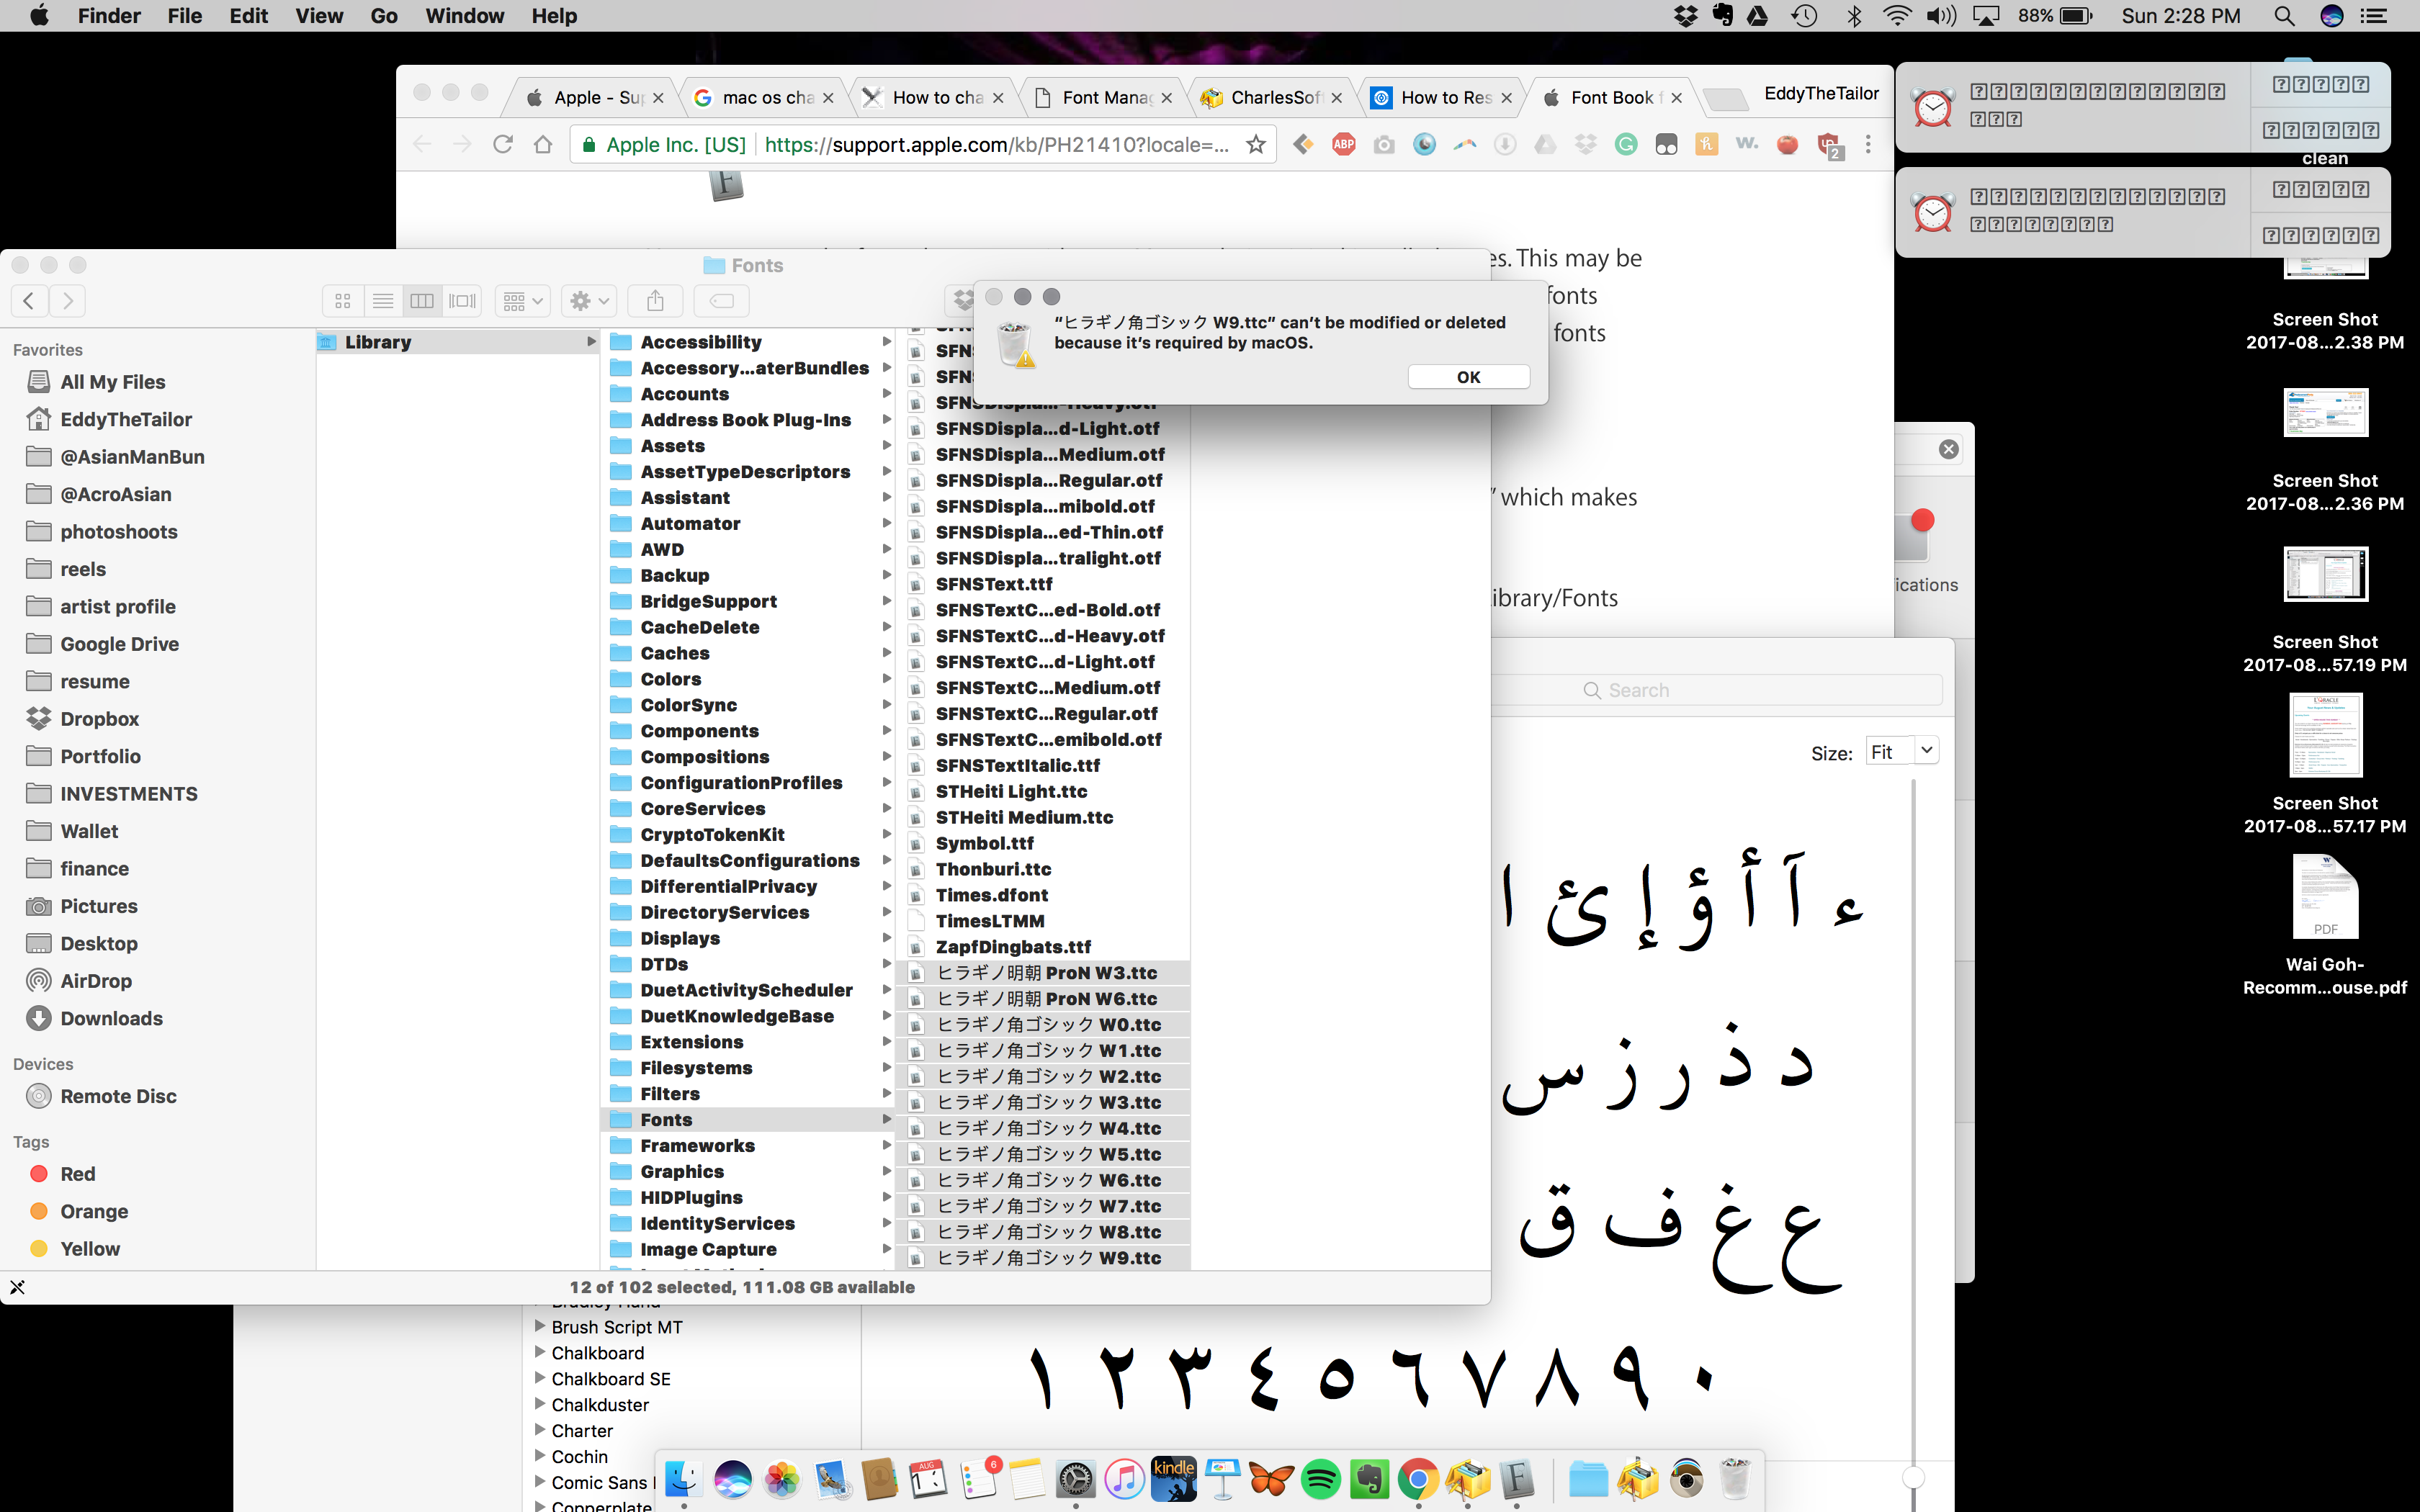2420x1512 pixels.
Task: Expand the Brush Script MT font family
Action: [x=540, y=1327]
